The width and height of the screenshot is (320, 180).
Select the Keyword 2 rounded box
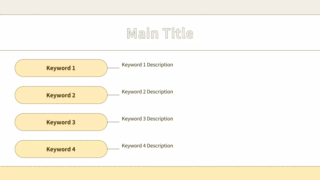coord(61,95)
